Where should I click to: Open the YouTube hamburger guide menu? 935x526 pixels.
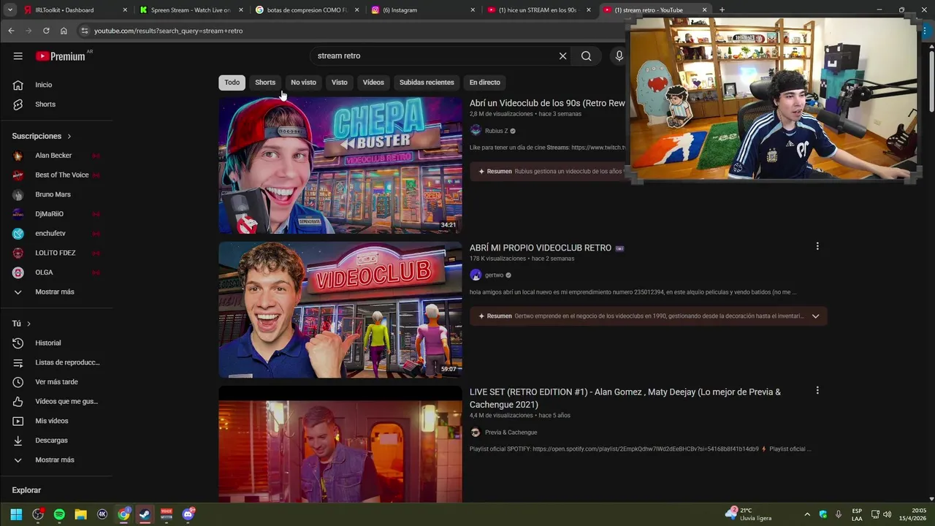(x=18, y=56)
